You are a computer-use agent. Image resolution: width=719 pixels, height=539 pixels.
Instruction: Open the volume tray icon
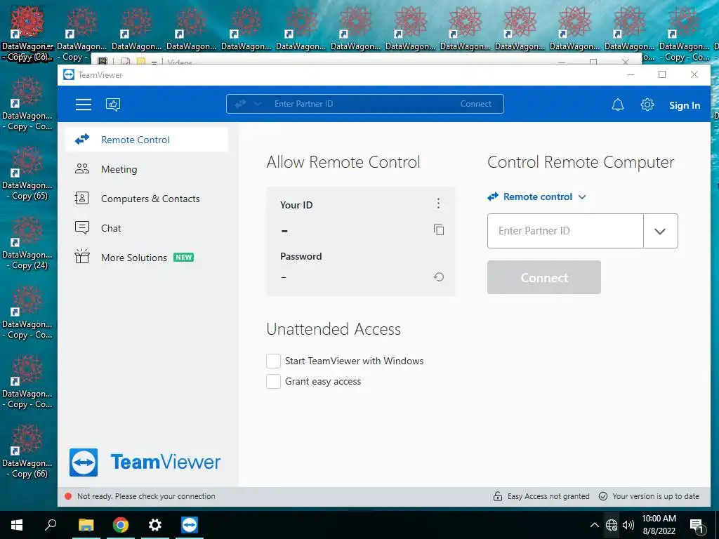tap(628, 525)
